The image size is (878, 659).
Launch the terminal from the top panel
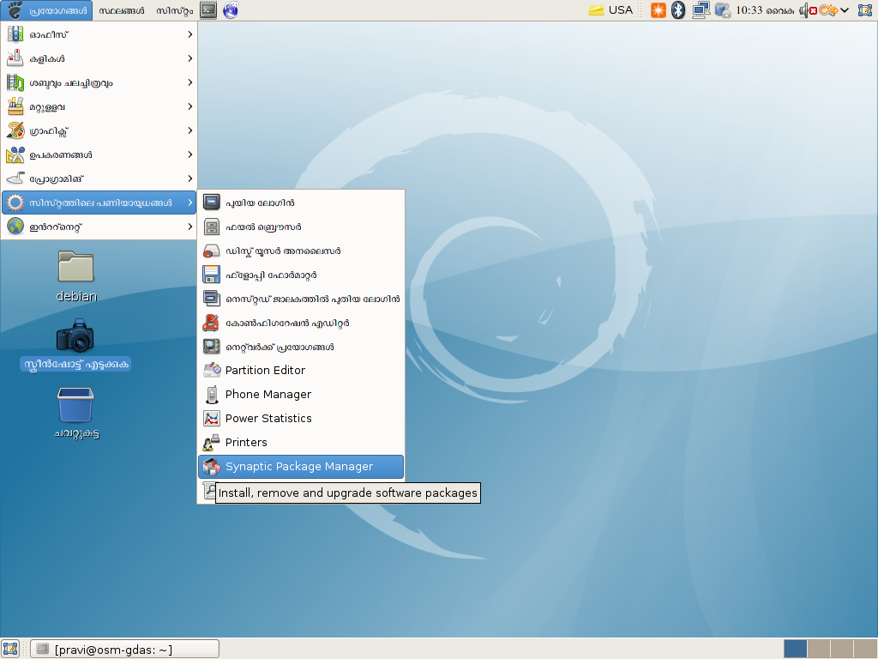point(207,10)
